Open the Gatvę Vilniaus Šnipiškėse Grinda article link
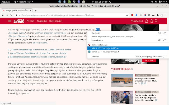Viewport: 169px width, 105px height. [x=39, y=53]
